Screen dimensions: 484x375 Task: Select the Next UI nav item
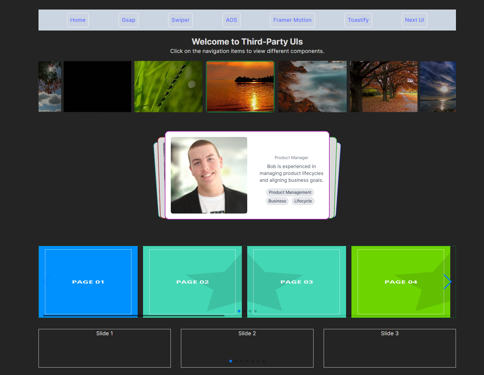point(414,20)
